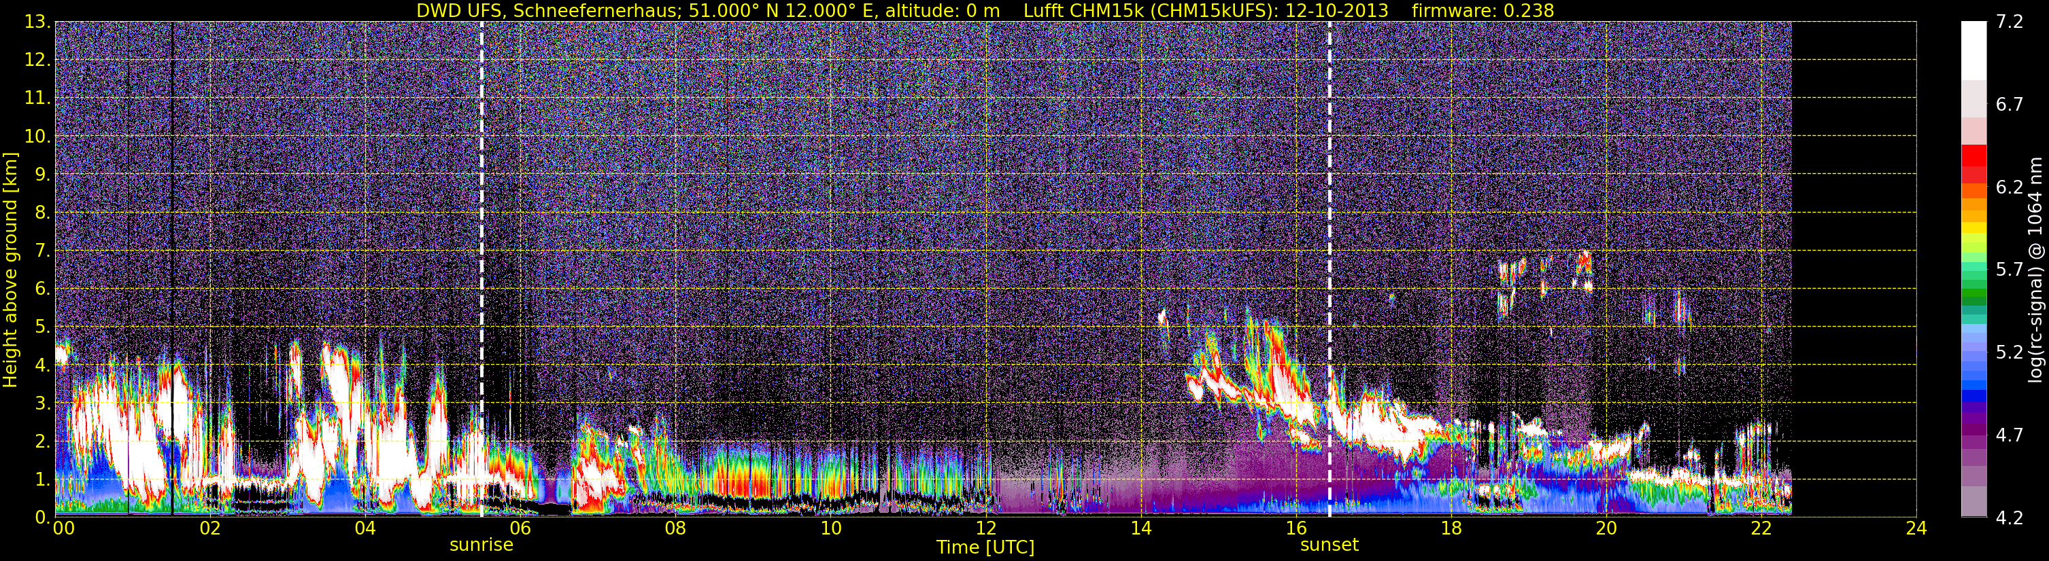Viewport: 2049px width, 561px height.
Task: Click the 'sunrise' label below the axis
Action: (481, 545)
